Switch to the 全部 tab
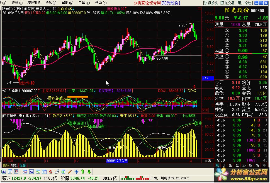Image resolution: width=270 pixels, height=183 pixels. [x=23, y=165]
